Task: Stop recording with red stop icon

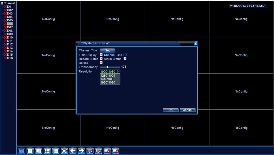Action: 116,151
